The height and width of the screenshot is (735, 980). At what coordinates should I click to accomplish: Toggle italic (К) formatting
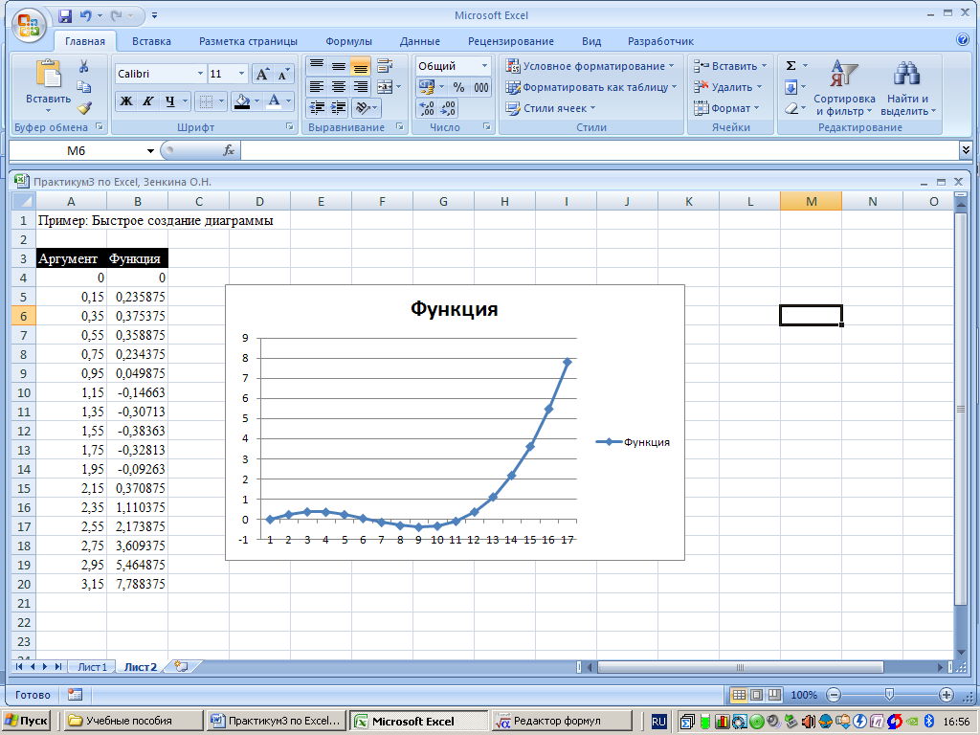coord(148,100)
